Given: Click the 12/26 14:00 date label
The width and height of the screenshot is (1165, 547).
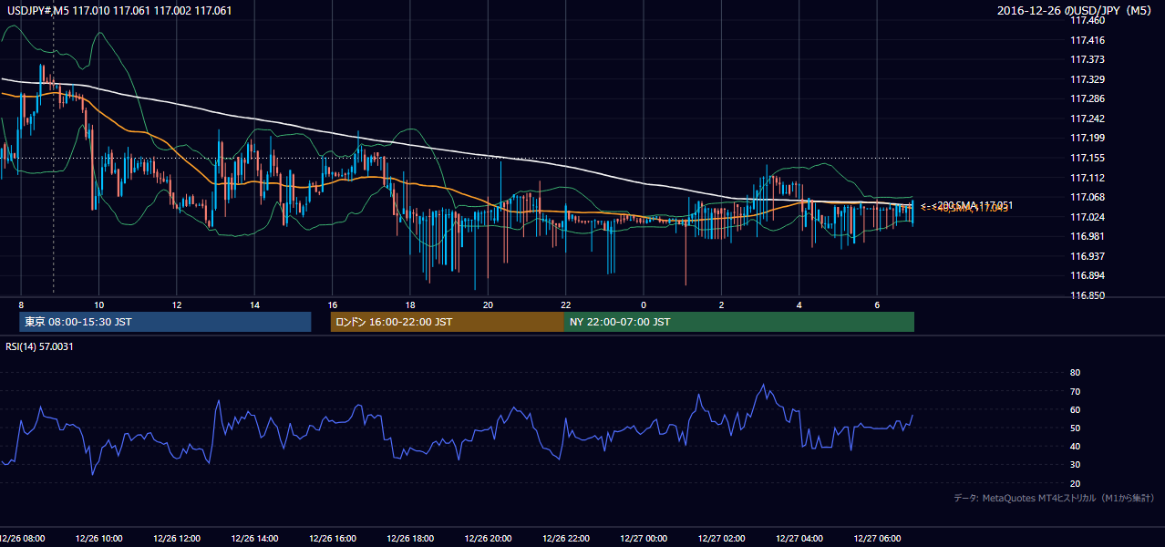Looking at the screenshot, I should [255, 538].
